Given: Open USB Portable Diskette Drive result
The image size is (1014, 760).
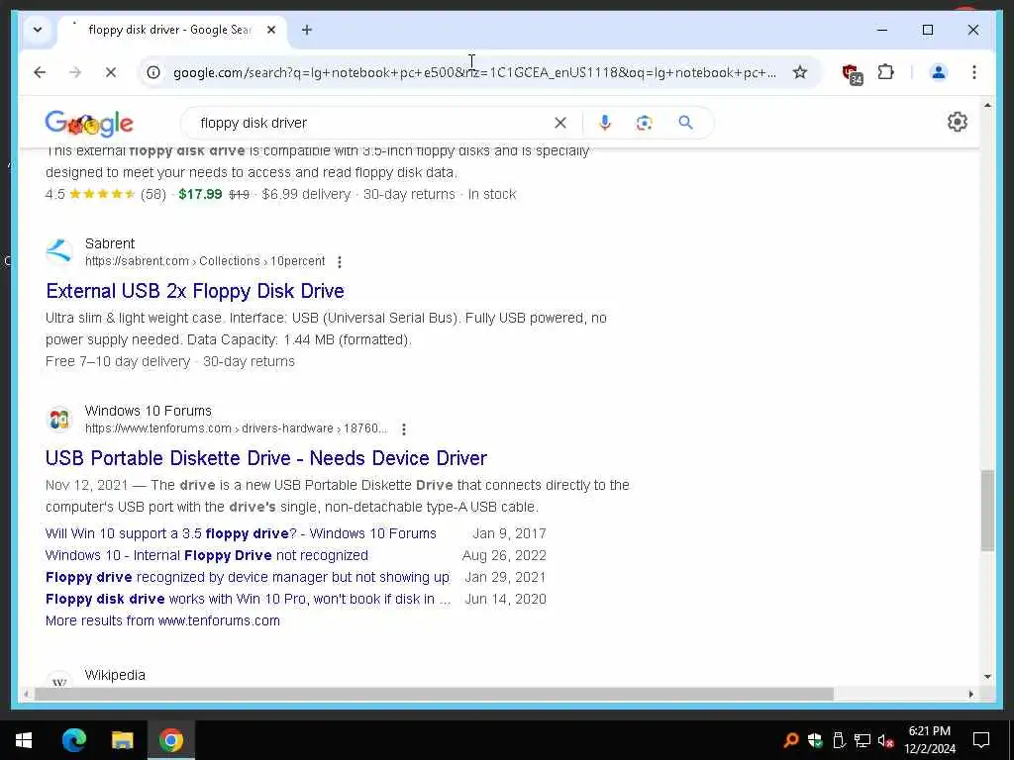Looking at the screenshot, I should point(265,458).
